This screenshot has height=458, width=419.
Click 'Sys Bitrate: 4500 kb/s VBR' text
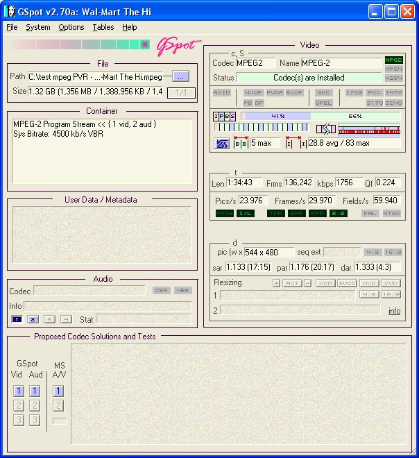pos(58,134)
